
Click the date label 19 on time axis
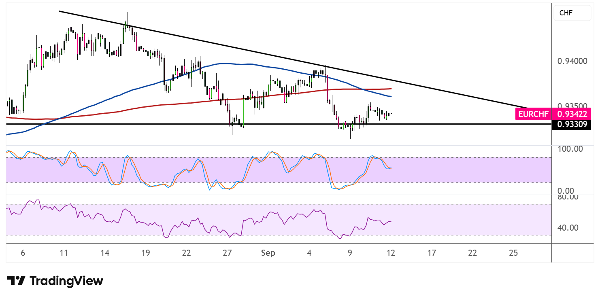click(x=146, y=253)
